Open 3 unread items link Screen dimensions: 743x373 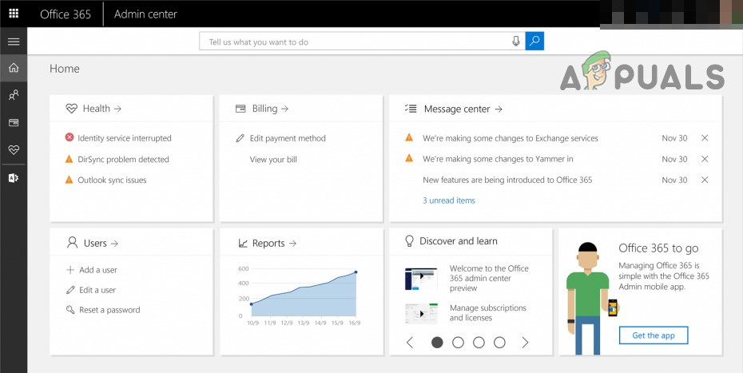[x=448, y=200]
